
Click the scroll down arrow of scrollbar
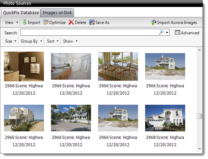tap(199, 149)
